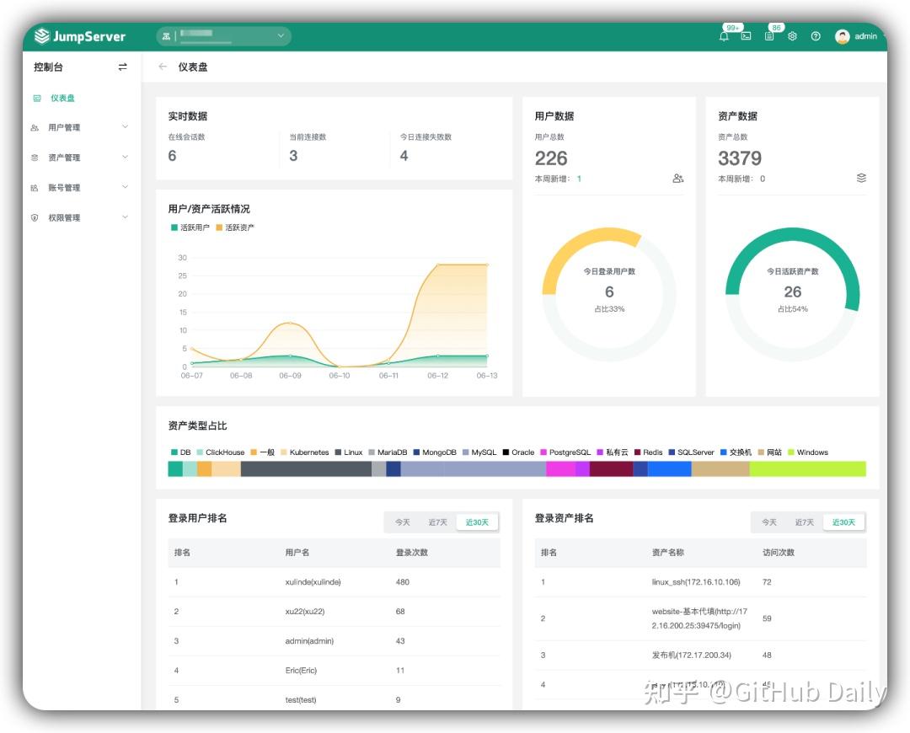Viewport: 910px width, 733px height.
Task: Open the admin username menu
Action: pos(865,36)
